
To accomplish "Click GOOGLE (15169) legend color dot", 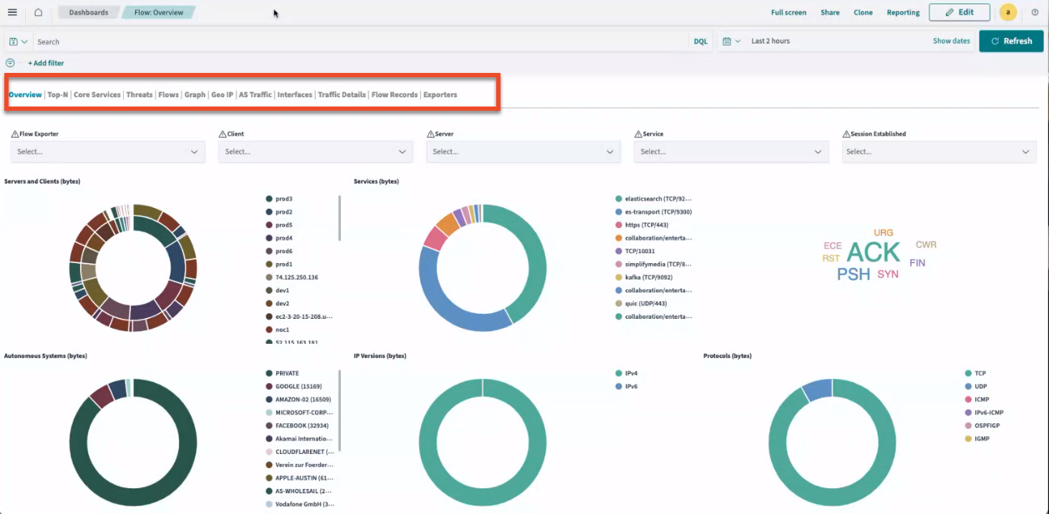I will [x=269, y=386].
